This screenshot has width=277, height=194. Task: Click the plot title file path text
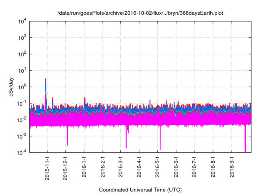(138, 13)
